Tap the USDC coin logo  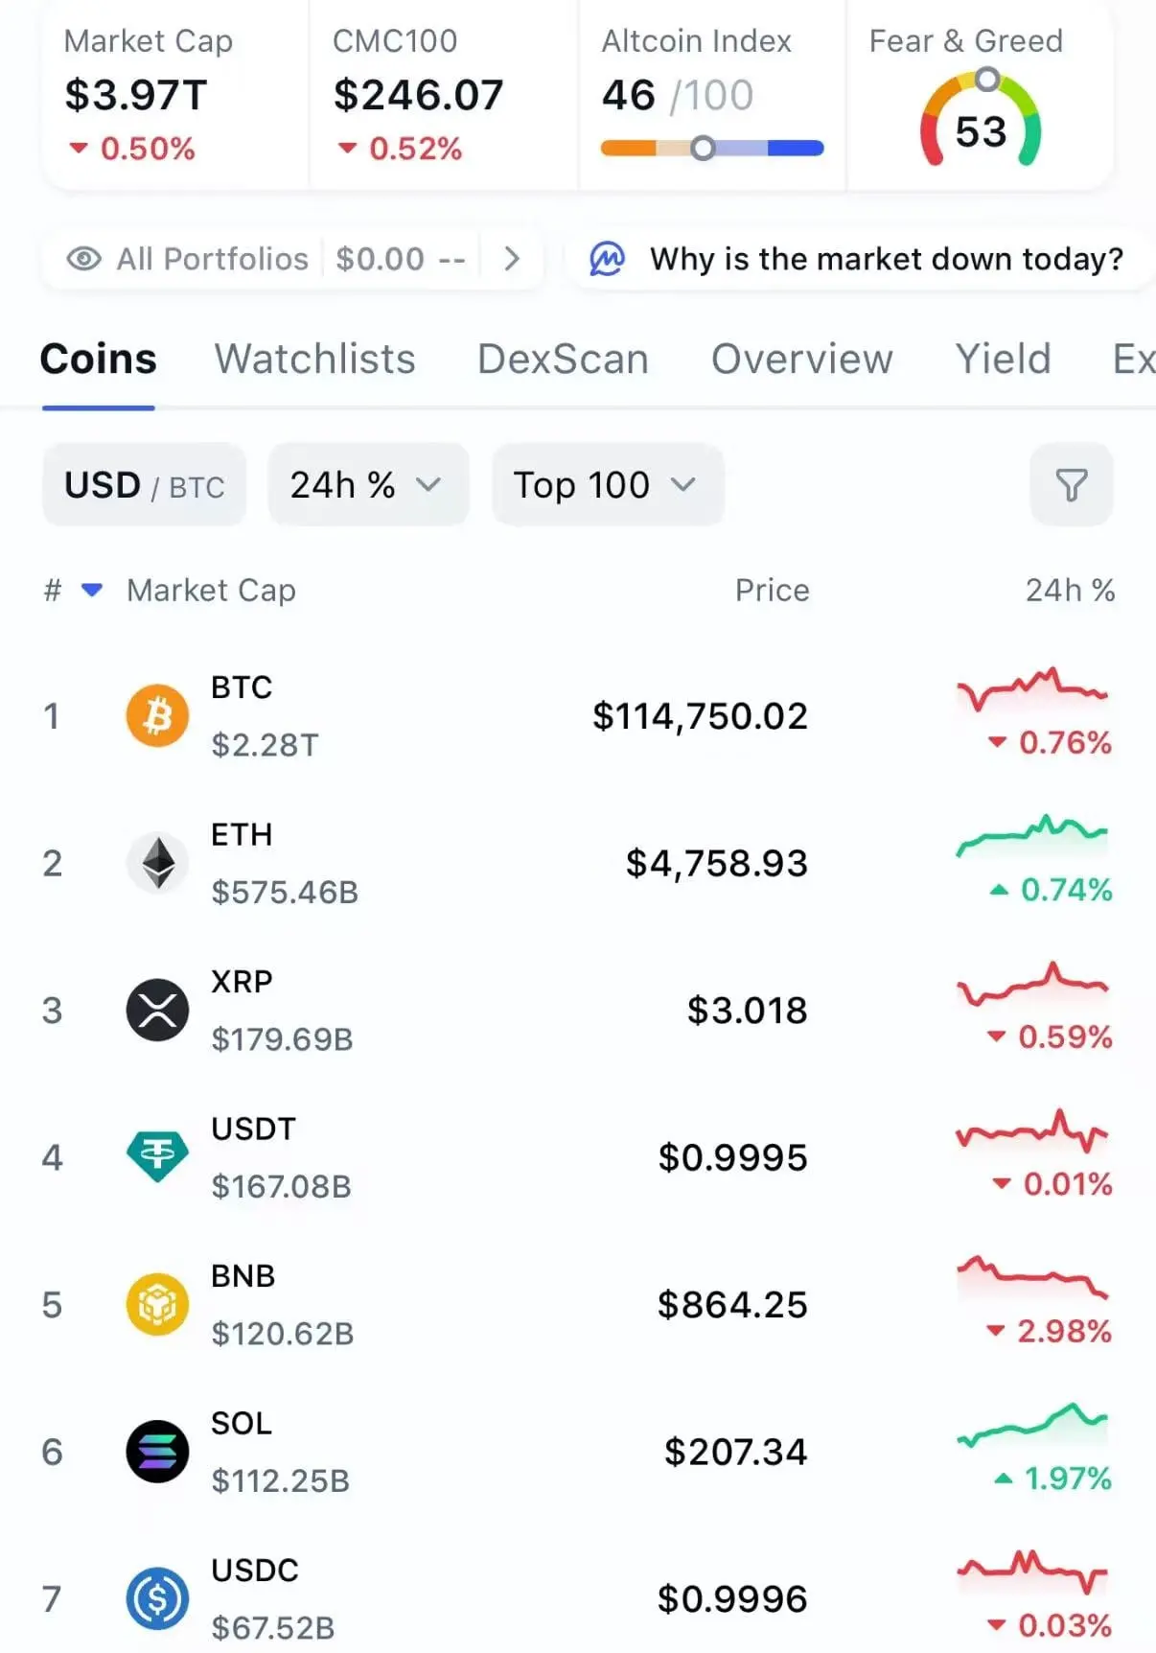pos(157,1598)
